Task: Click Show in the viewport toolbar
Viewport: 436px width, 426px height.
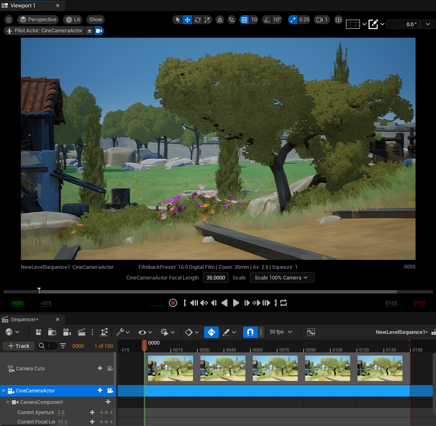Action: pos(95,19)
